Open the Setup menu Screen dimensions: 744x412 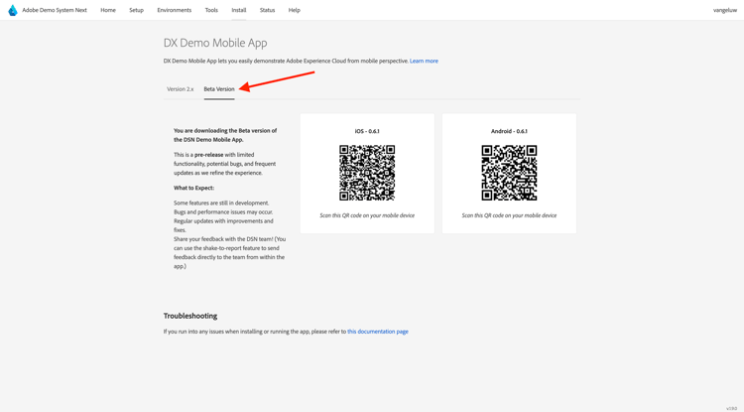tap(136, 10)
